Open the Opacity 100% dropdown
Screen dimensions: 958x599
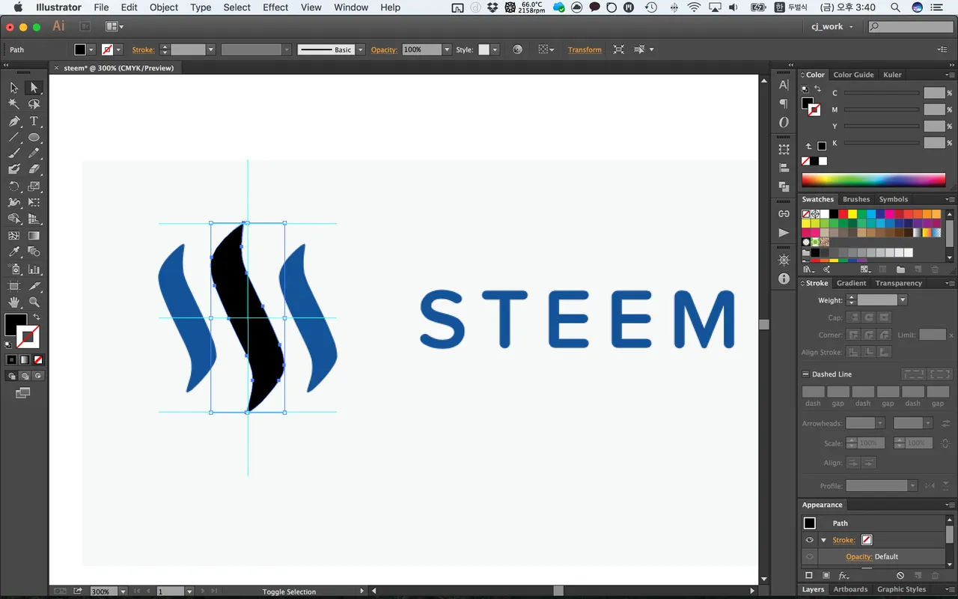(x=447, y=49)
